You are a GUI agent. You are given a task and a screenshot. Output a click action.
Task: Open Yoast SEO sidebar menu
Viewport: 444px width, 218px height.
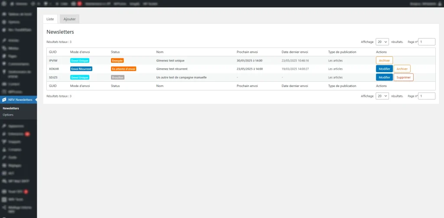point(18,192)
